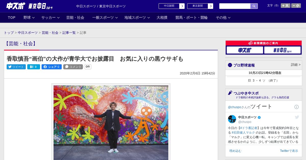This screenshot has width=306, height=160.
Task: Open 詳細 for pro baseball scores
Action: tap(296, 65)
